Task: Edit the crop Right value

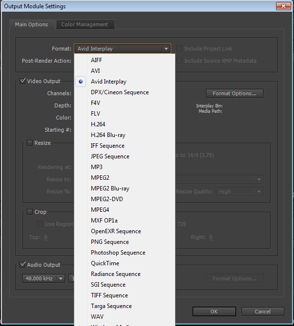Action: coord(211,237)
